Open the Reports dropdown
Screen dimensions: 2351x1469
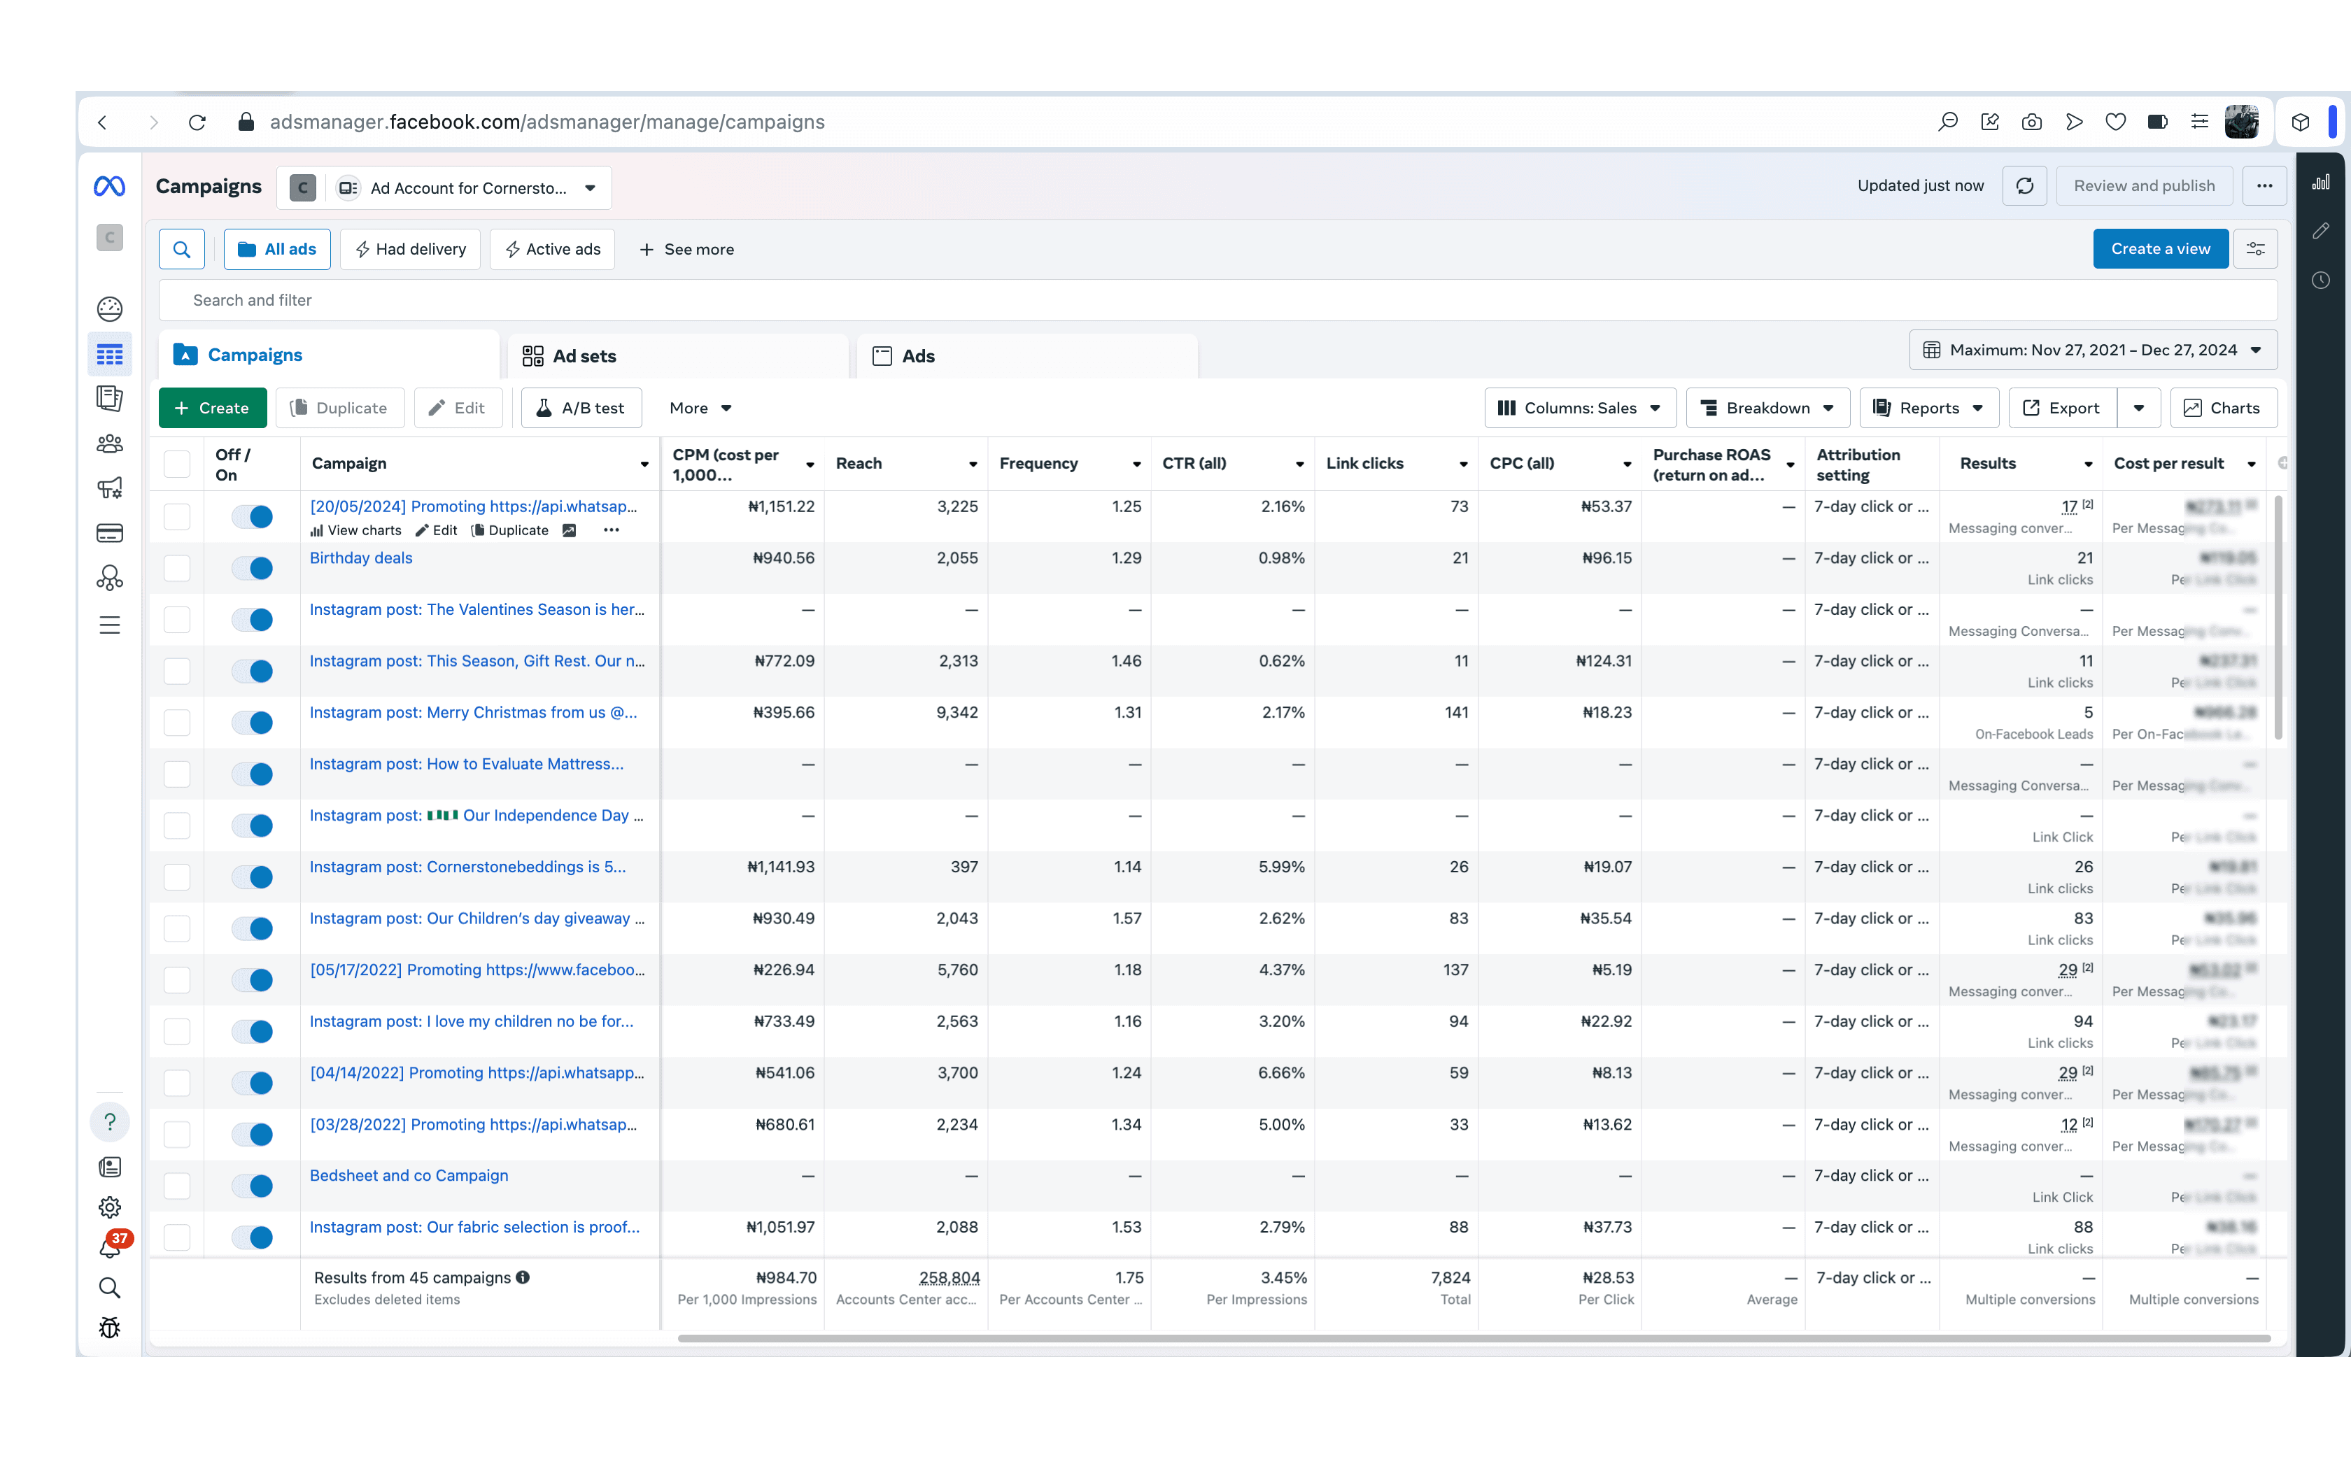coord(1928,408)
